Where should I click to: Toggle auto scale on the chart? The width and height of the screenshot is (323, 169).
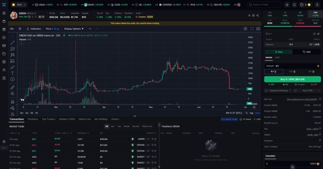point(257,113)
